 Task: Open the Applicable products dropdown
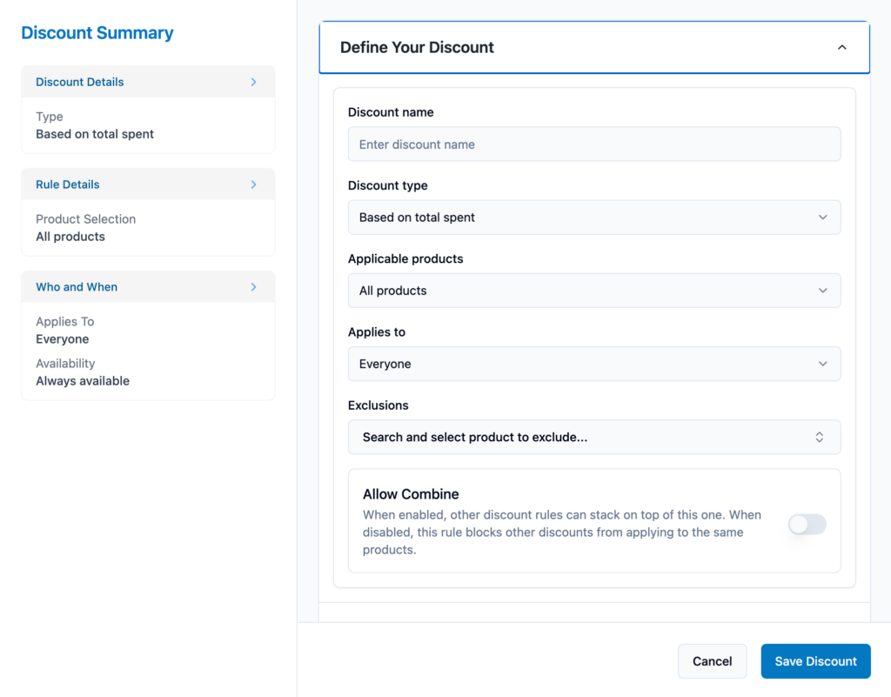(594, 291)
